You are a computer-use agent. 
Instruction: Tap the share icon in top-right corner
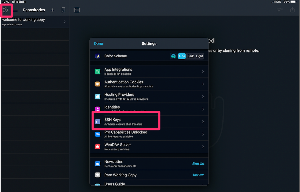tap(292, 9)
